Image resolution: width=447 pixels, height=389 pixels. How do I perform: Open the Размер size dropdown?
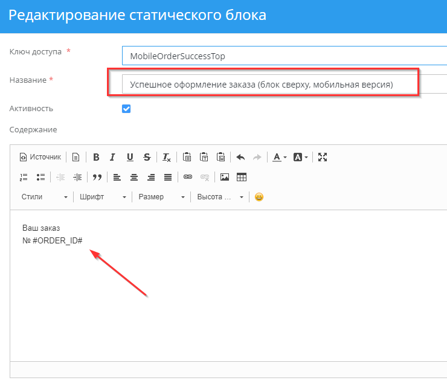point(161,197)
